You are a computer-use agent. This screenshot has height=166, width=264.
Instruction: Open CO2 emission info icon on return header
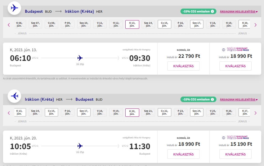[x=212, y=100]
